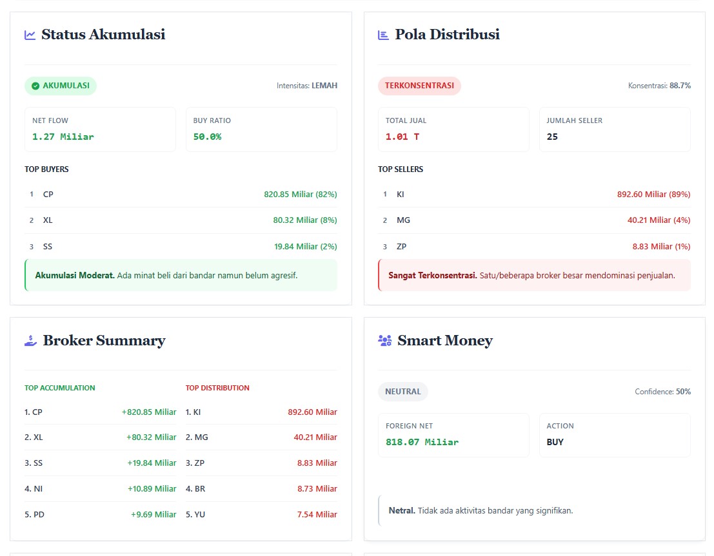Image resolution: width=714 pixels, height=556 pixels.
Task: Click the TERKONSENTRASI status badge
Action: (419, 86)
